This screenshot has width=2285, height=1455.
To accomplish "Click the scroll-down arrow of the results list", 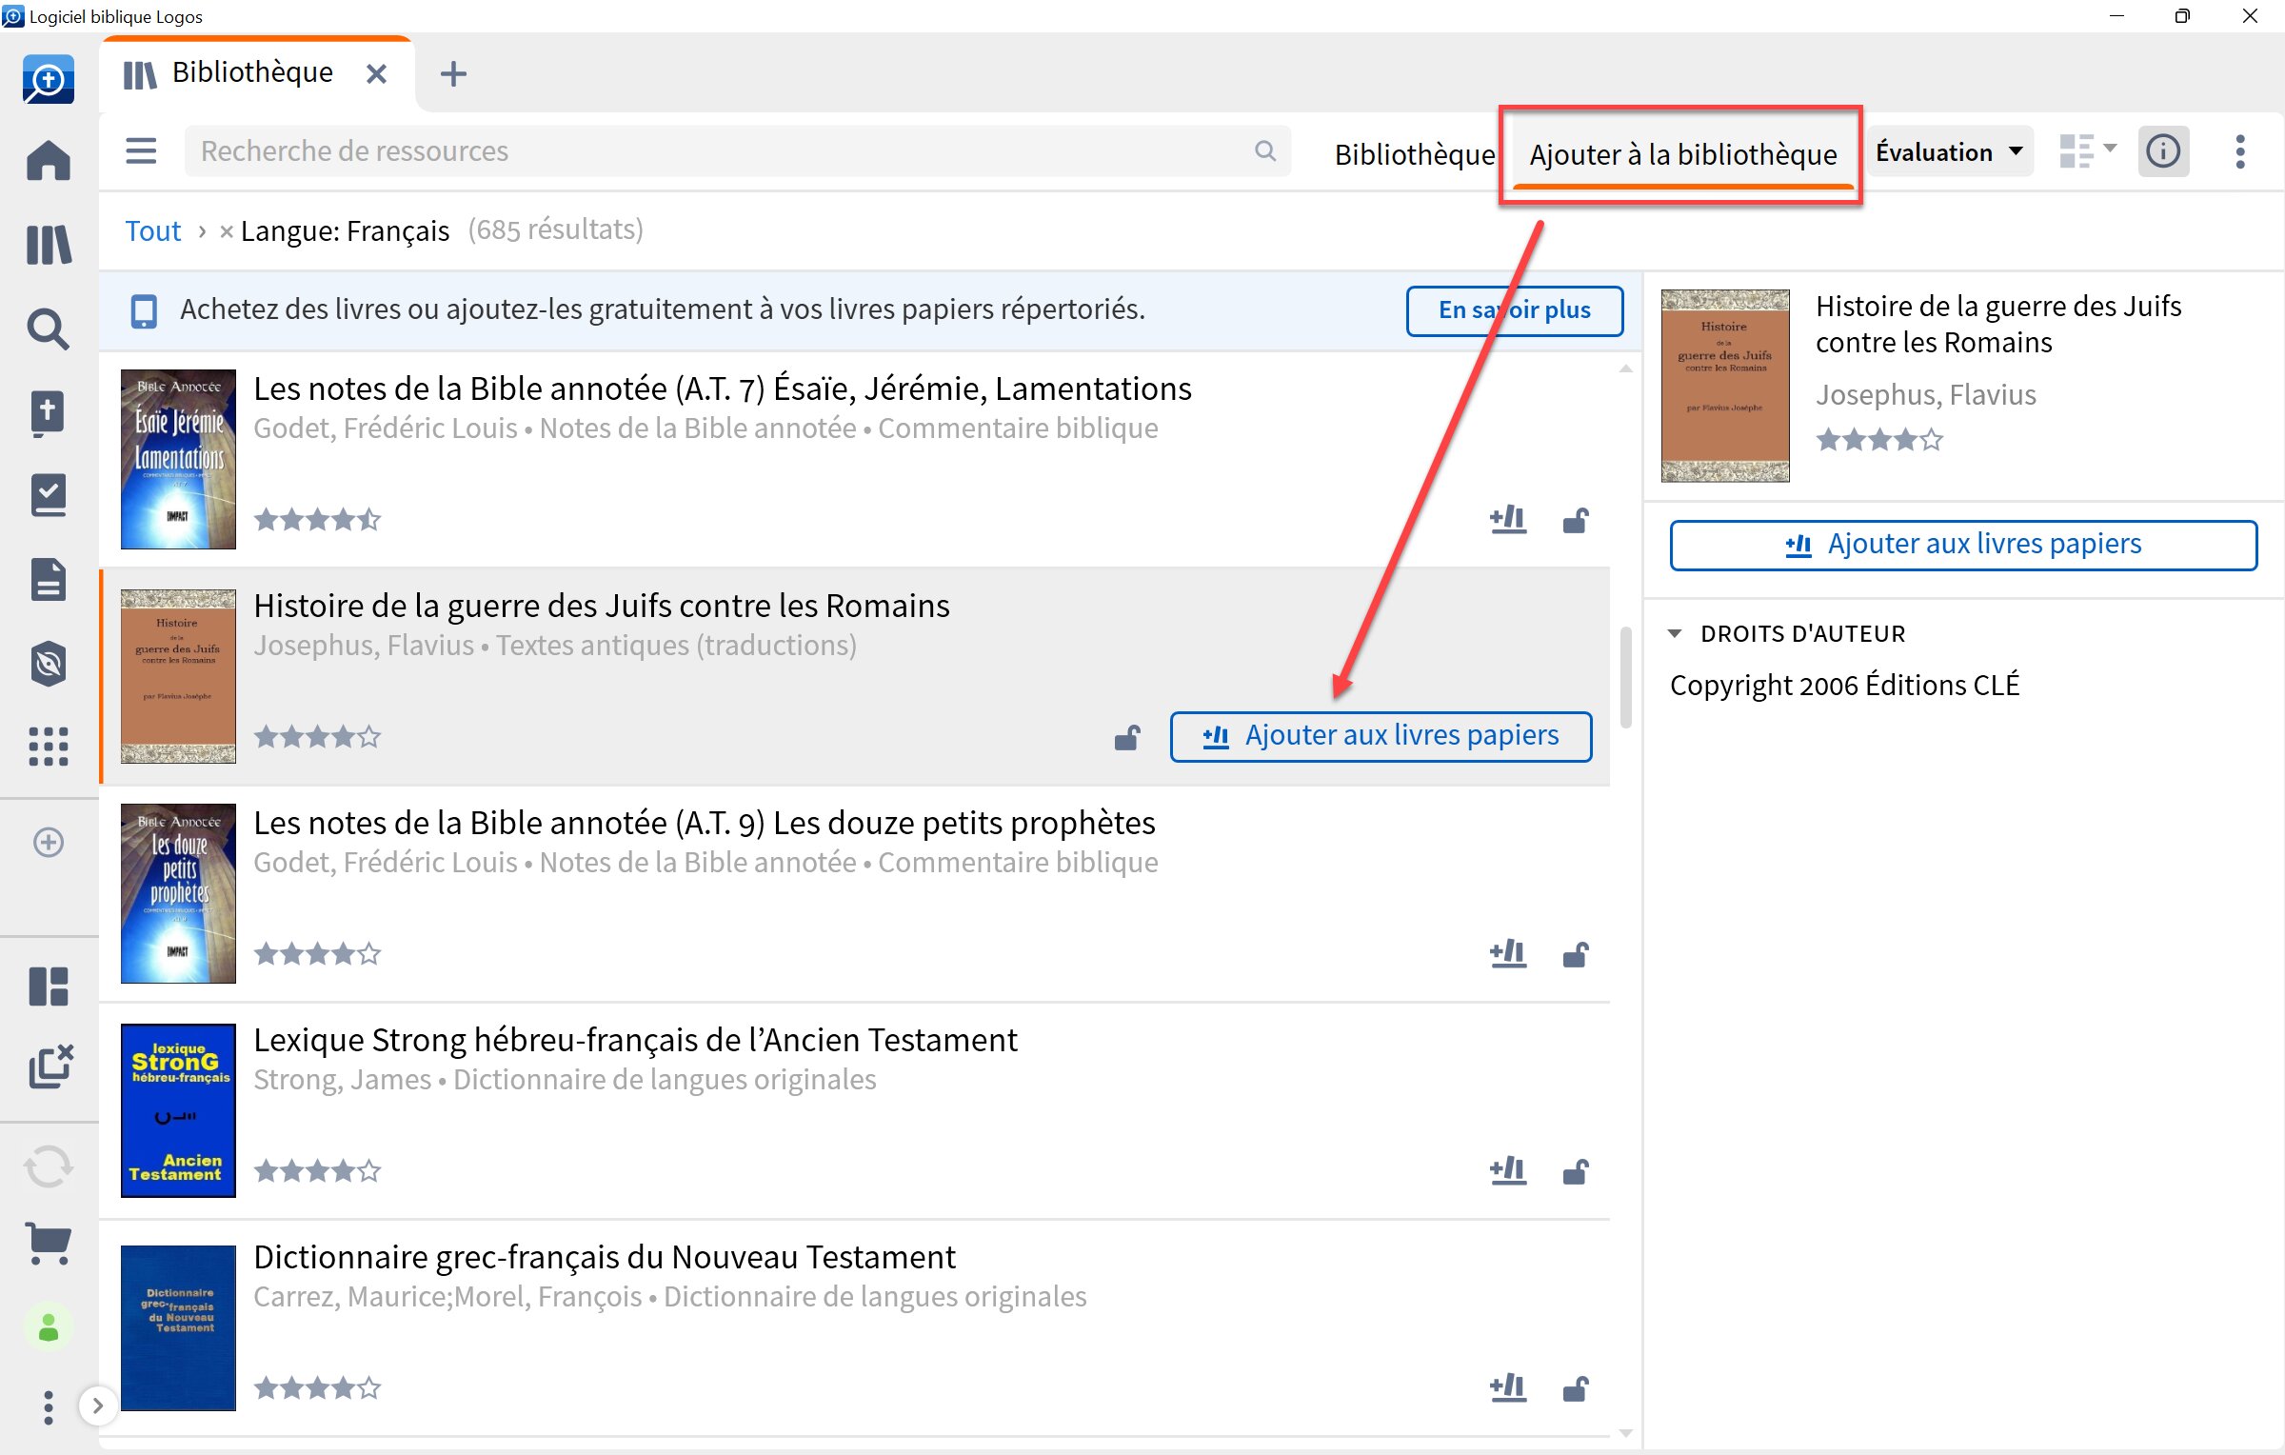I will (1625, 1433).
